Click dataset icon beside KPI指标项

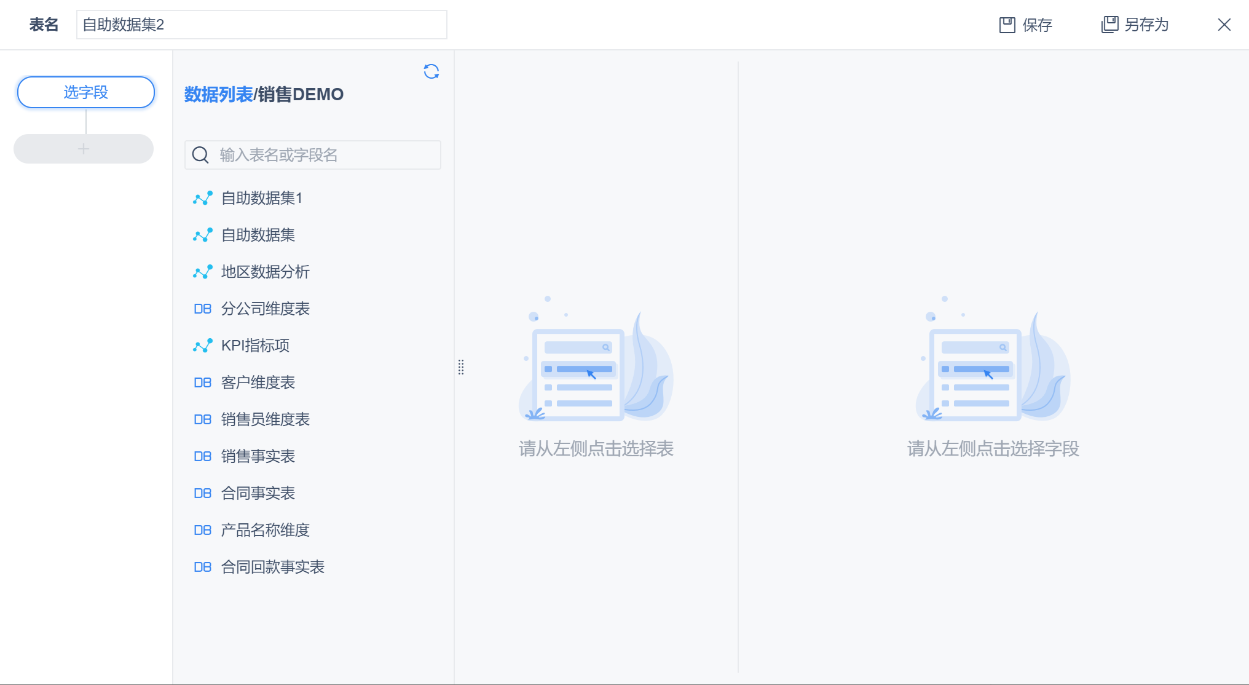pos(202,346)
